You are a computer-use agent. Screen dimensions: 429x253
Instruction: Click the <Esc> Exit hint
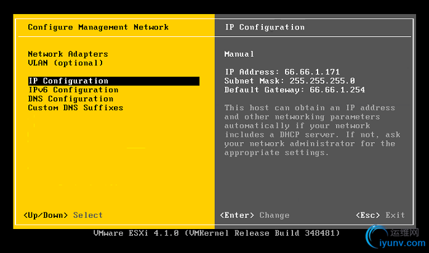380,215
